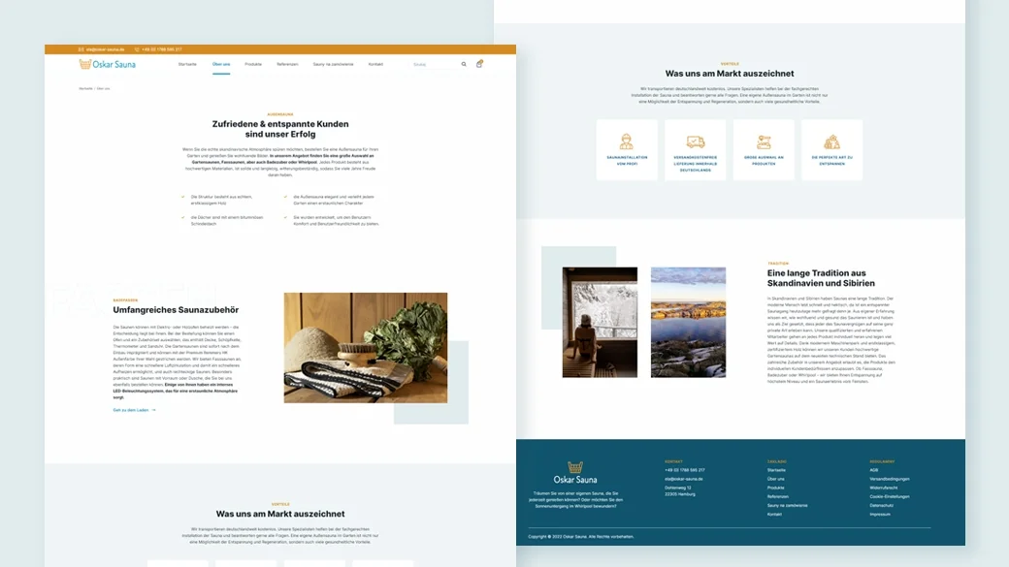Open the shopping cart icon
The width and height of the screenshot is (1009, 567).
pyautogui.click(x=479, y=64)
